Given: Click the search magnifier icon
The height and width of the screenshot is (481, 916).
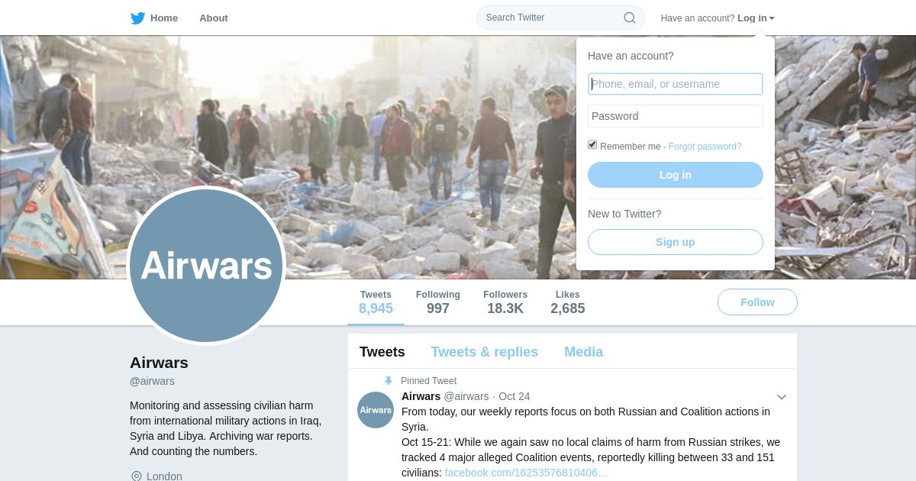Looking at the screenshot, I should point(630,18).
